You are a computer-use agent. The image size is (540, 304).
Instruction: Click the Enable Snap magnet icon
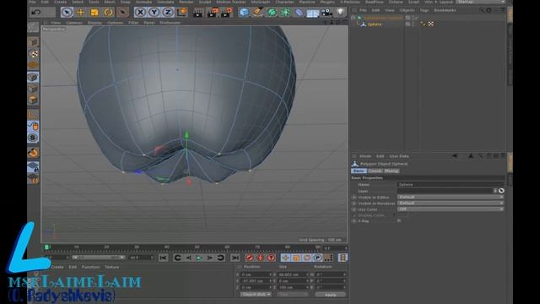[34, 153]
